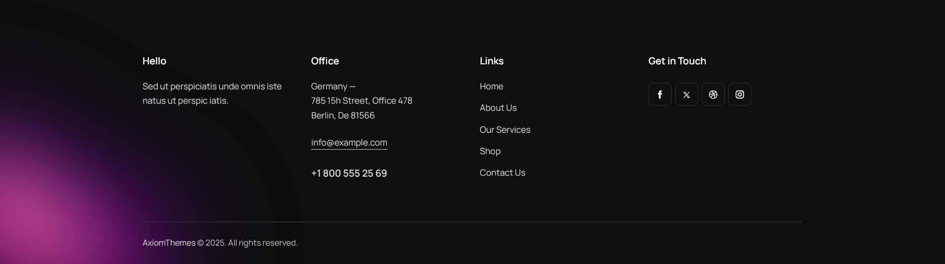945x264 pixels.
Task: Go to the Home footer link
Action: (x=491, y=86)
